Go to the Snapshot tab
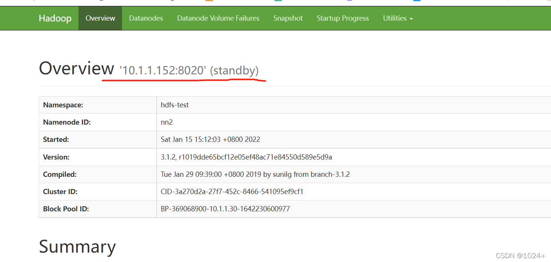The width and height of the screenshot is (551, 262). click(288, 18)
